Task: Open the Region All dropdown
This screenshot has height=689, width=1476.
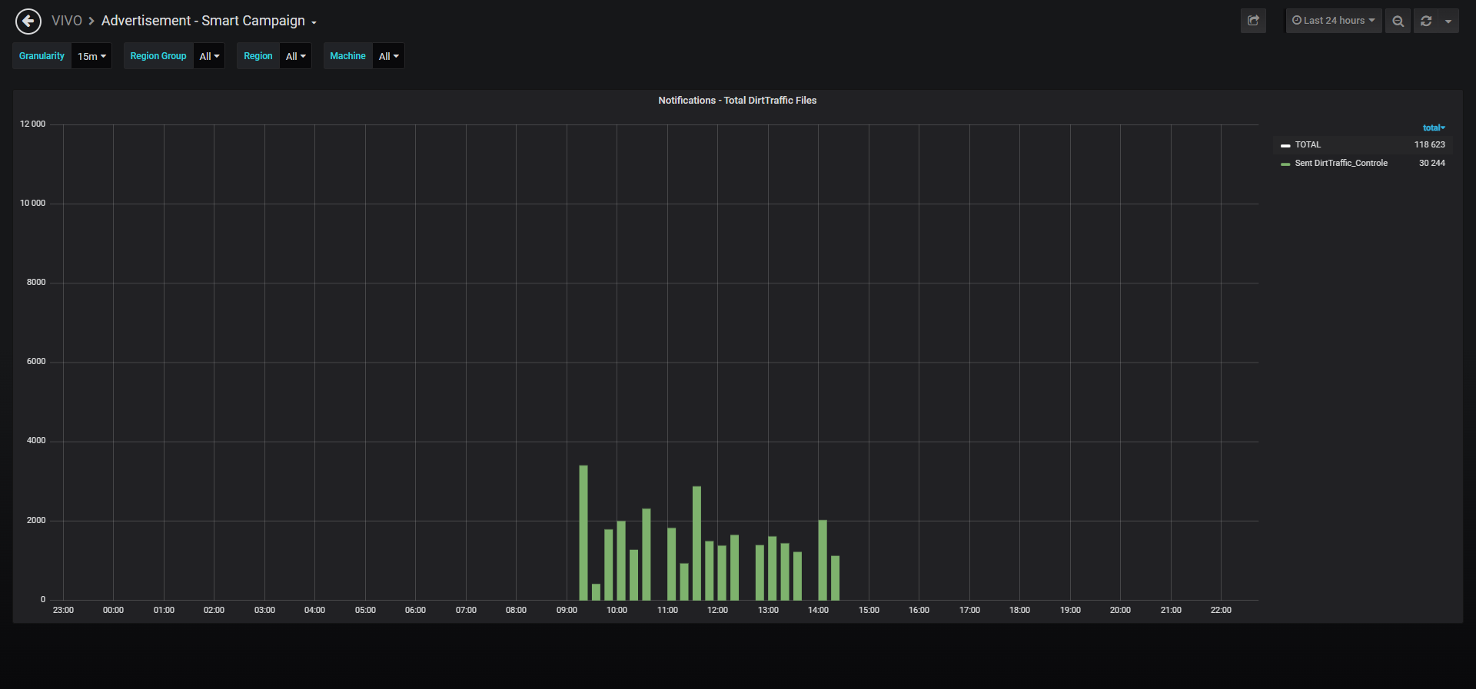Action: click(x=295, y=56)
